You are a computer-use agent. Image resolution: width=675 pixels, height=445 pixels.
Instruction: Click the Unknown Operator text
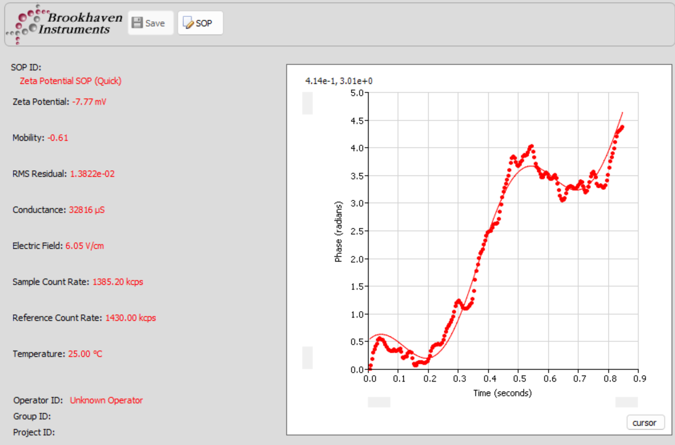pyautogui.click(x=106, y=400)
